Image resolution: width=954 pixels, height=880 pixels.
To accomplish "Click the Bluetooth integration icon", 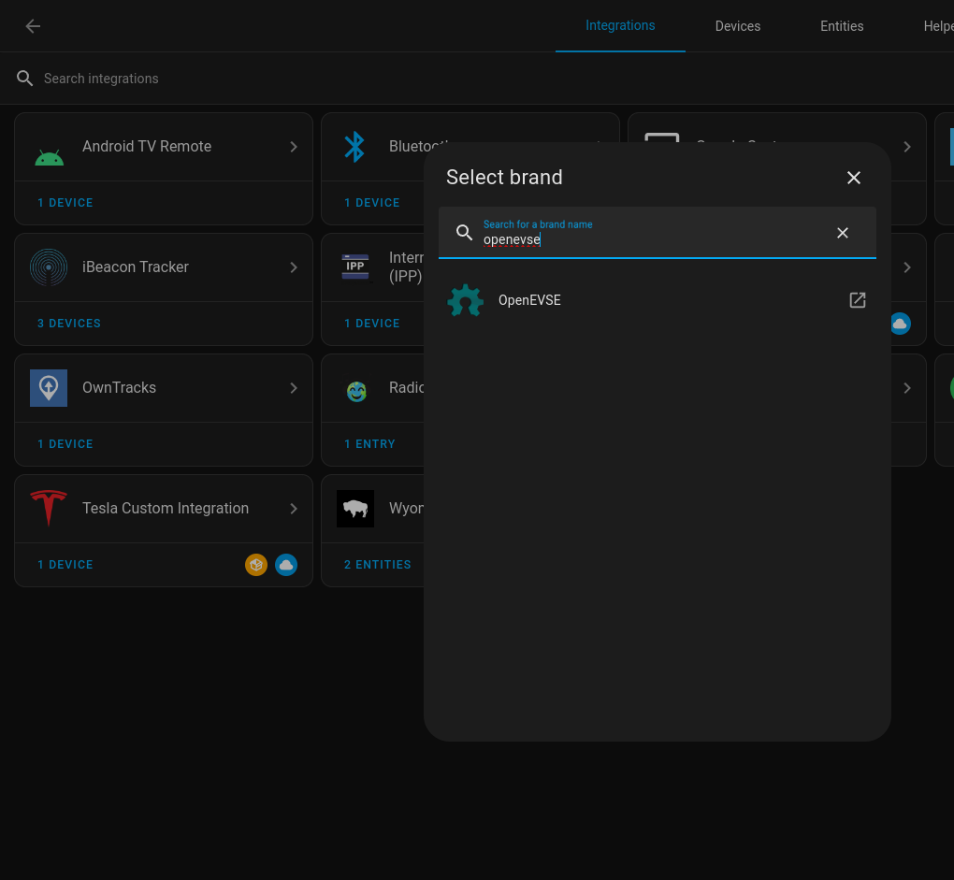I will point(355,147).
